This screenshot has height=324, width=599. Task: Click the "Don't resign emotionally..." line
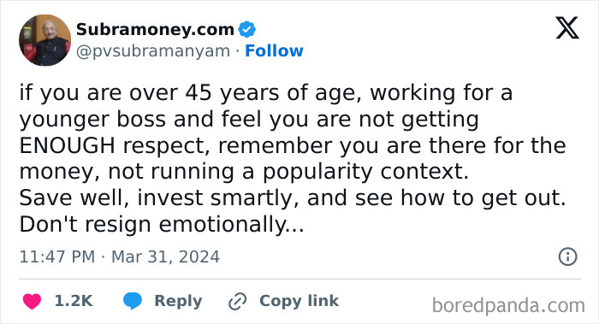tap(162, 224)
